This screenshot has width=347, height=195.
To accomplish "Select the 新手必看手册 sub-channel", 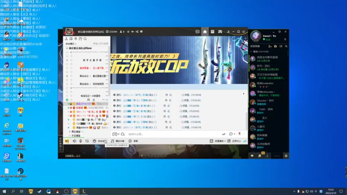I will click(x=92, y=60).
